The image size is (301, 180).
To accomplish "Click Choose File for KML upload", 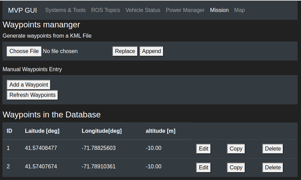I will coord(24,51).
